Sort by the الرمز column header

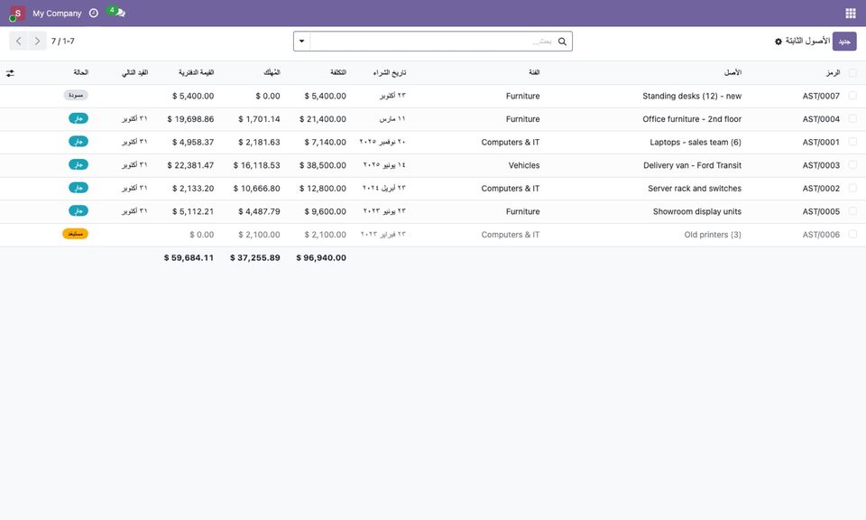tap(833, 72)
